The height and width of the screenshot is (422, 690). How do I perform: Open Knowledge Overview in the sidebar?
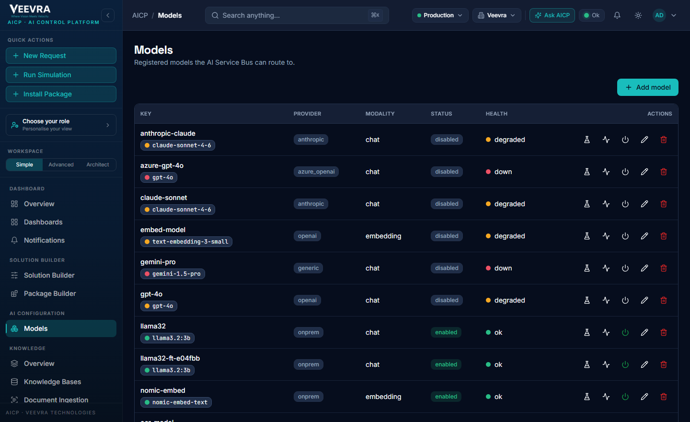click(x=61, y=363)
